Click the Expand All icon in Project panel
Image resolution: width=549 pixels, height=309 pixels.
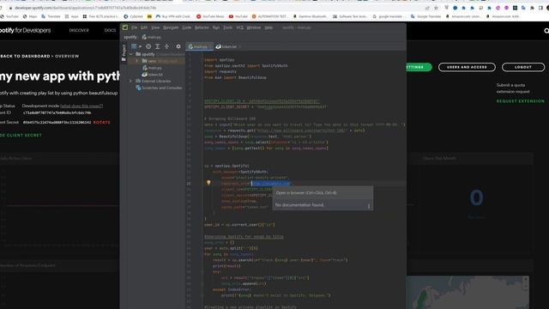158,46
